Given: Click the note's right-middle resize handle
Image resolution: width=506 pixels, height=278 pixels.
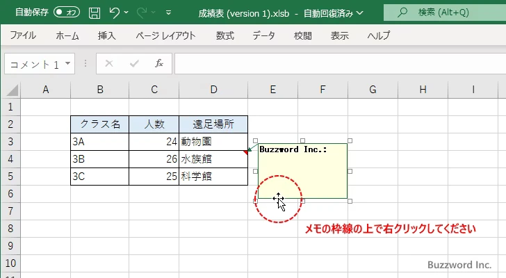Looking at the screenshot, I should pyautogui.click(x=350, y=171).
